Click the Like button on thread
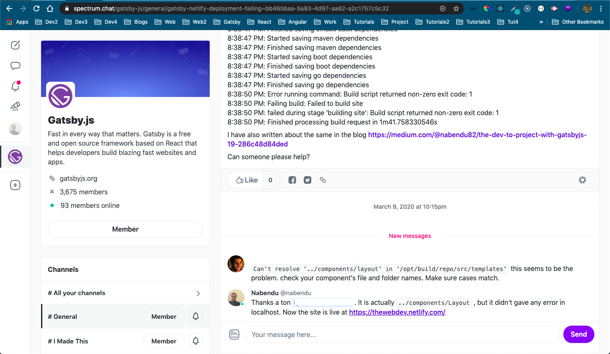Image resolution: width=610 pixels, height=354 pixels. pos(247,180)
